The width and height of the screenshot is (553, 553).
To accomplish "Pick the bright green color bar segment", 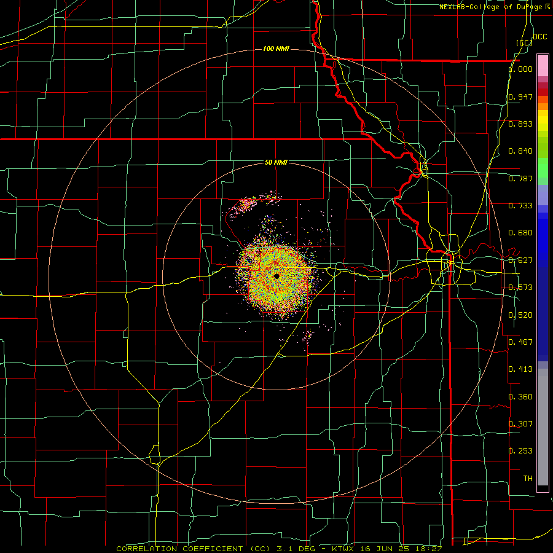I will coord(543,168).
